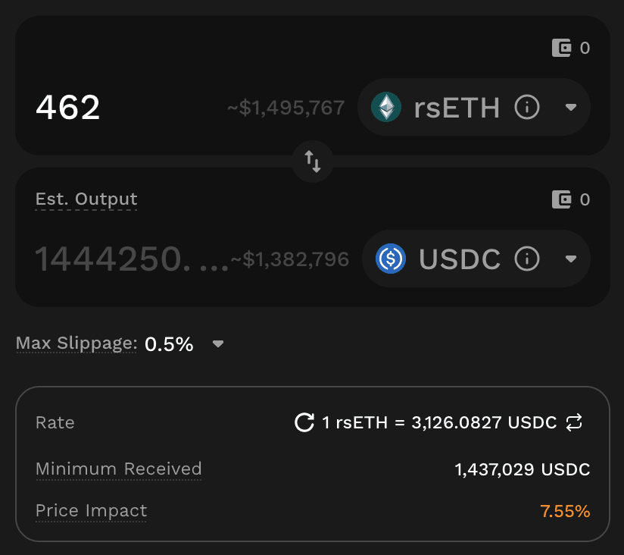Expand the rsETH token selector arrow
624x555 pixels.
572,108
